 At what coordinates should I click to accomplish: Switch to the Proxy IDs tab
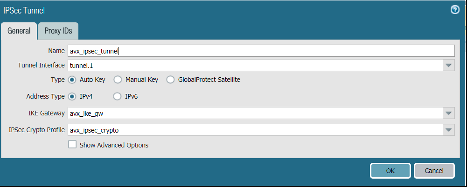[58, 31]
